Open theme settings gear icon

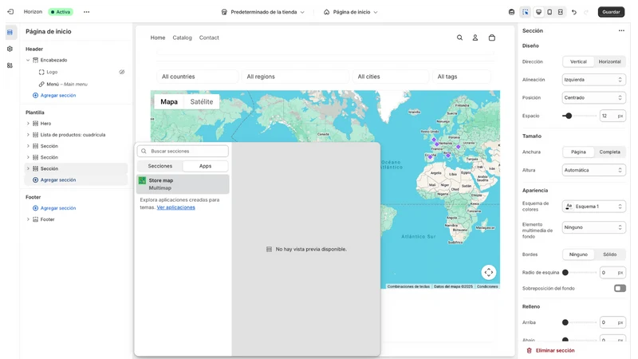coord(10,49)
